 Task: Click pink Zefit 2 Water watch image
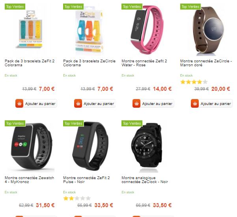[x=147, y=30]
